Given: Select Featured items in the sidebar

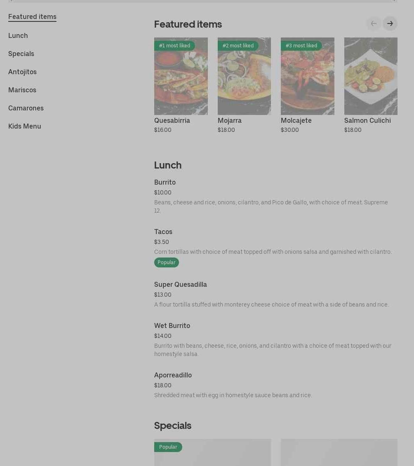Looking at the screenshot, I should coord(32,16).
